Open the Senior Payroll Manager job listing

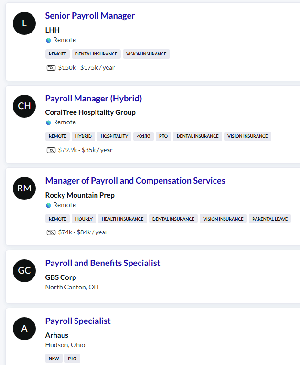tap(90, 16)
